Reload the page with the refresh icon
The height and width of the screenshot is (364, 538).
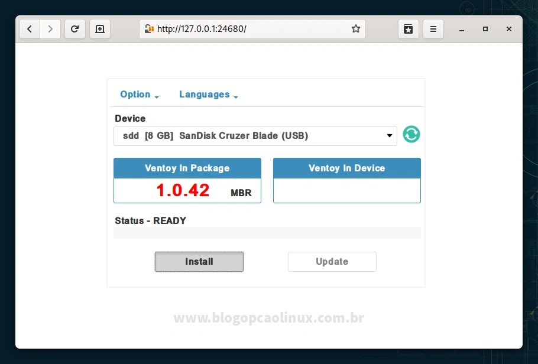(75, 29)
